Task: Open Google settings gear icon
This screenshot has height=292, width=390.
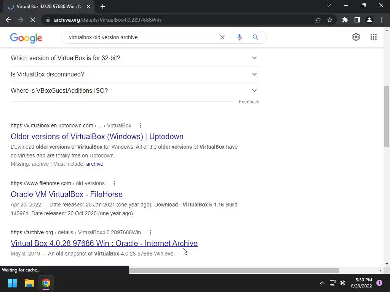Action: tap(356, 37)
